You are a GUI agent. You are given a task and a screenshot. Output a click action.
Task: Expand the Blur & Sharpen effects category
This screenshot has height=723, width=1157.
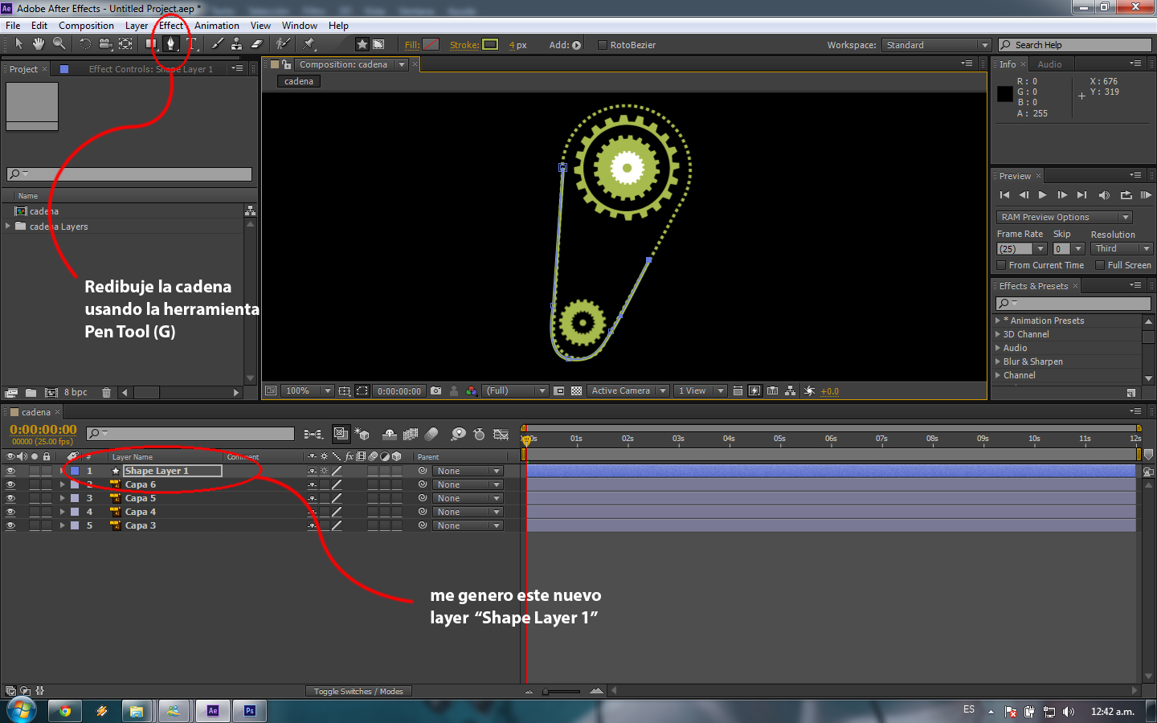point(998,361)
